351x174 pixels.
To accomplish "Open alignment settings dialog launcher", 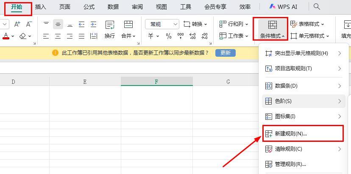I will coord(138,43).
